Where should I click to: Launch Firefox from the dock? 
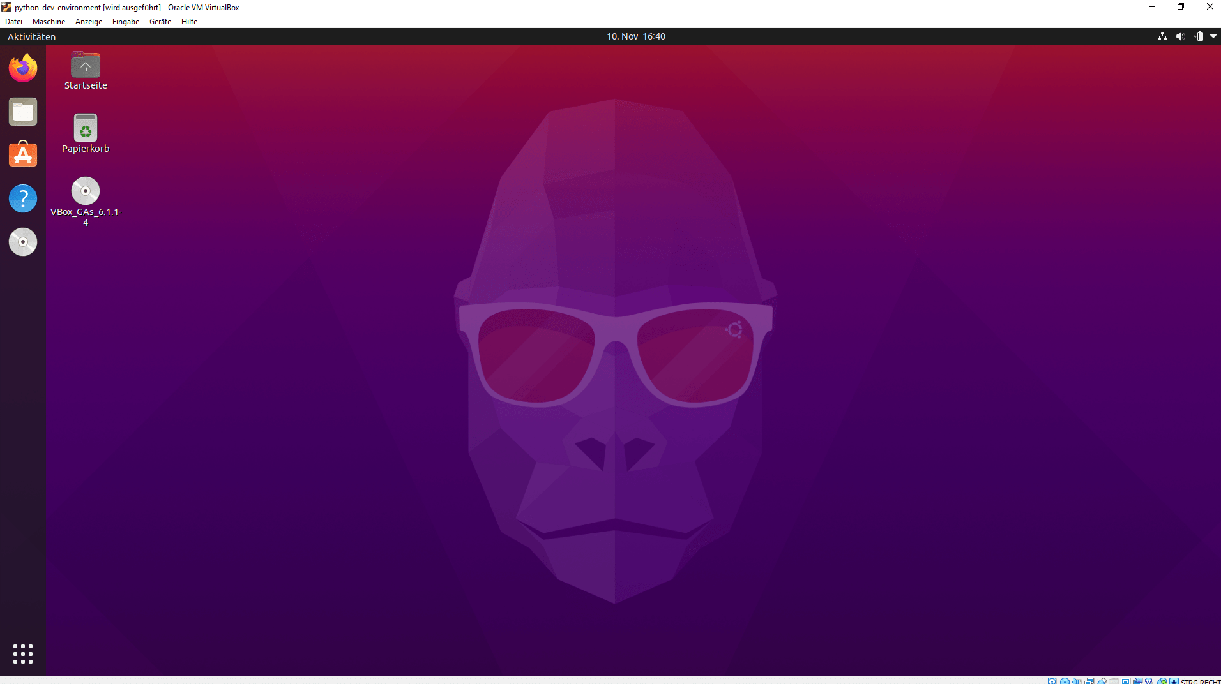pos(23,68)
